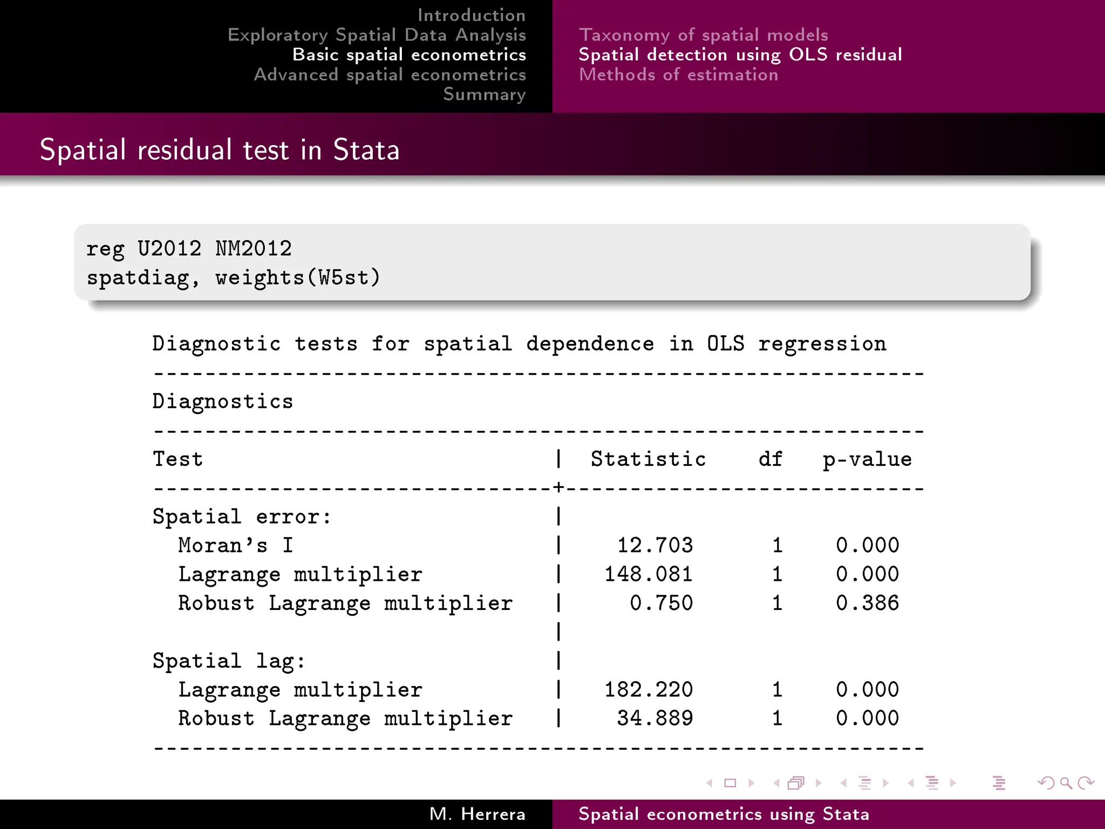Click the 'reg U2012 NM2012' command line
The image size is (1105, 829).
[x=189, y=249]
